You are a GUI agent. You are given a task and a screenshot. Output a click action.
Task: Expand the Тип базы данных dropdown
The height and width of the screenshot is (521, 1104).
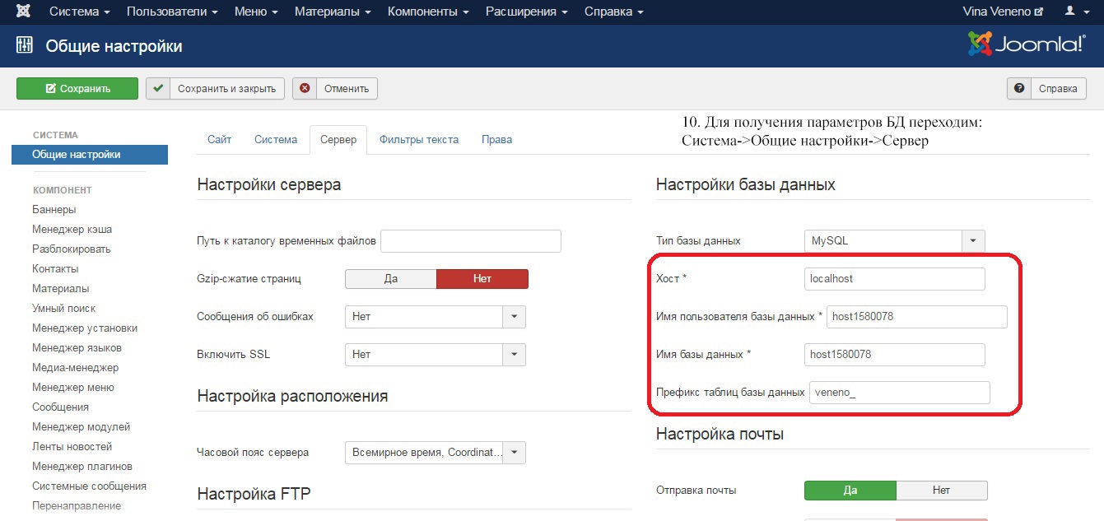tap(895, 241)
